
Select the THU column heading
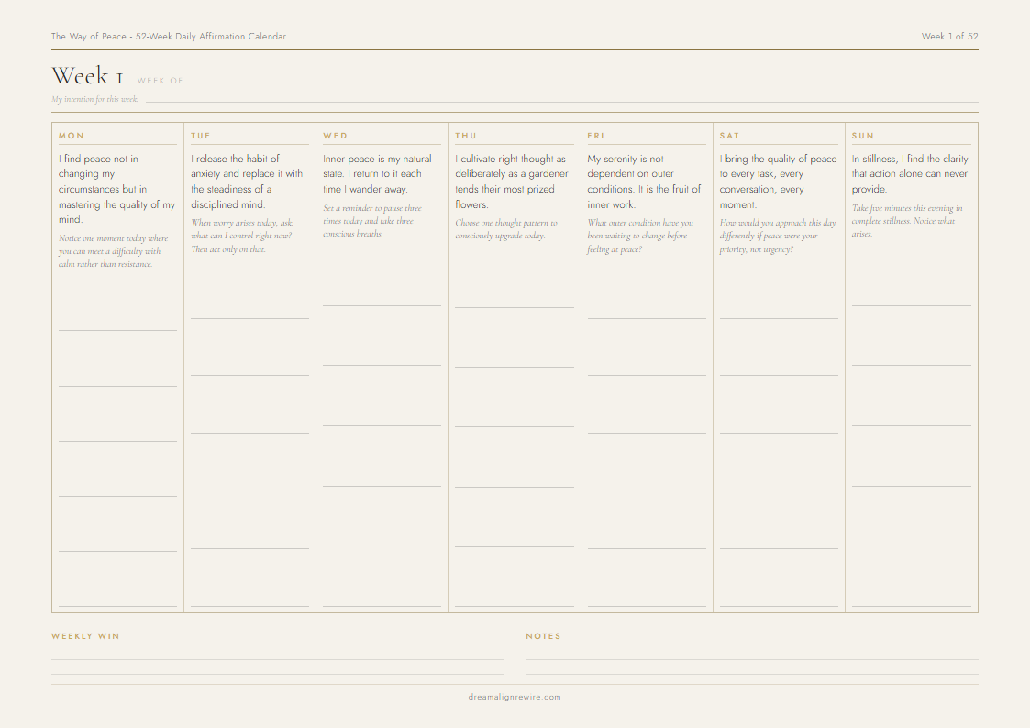tap(466, 135)
